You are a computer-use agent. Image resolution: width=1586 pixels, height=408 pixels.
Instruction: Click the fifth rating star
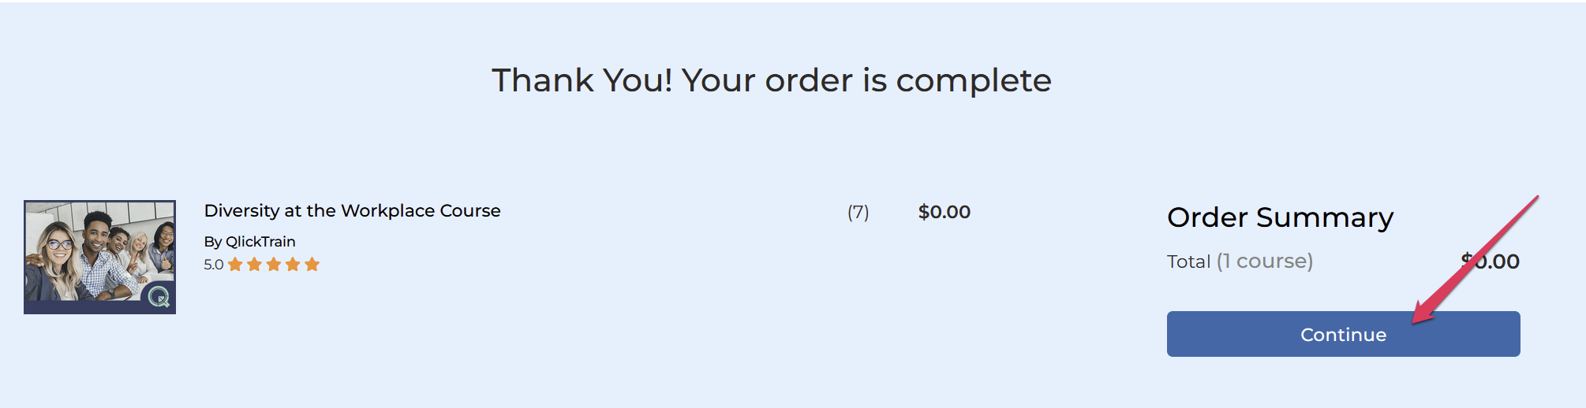tap(312, 264)
